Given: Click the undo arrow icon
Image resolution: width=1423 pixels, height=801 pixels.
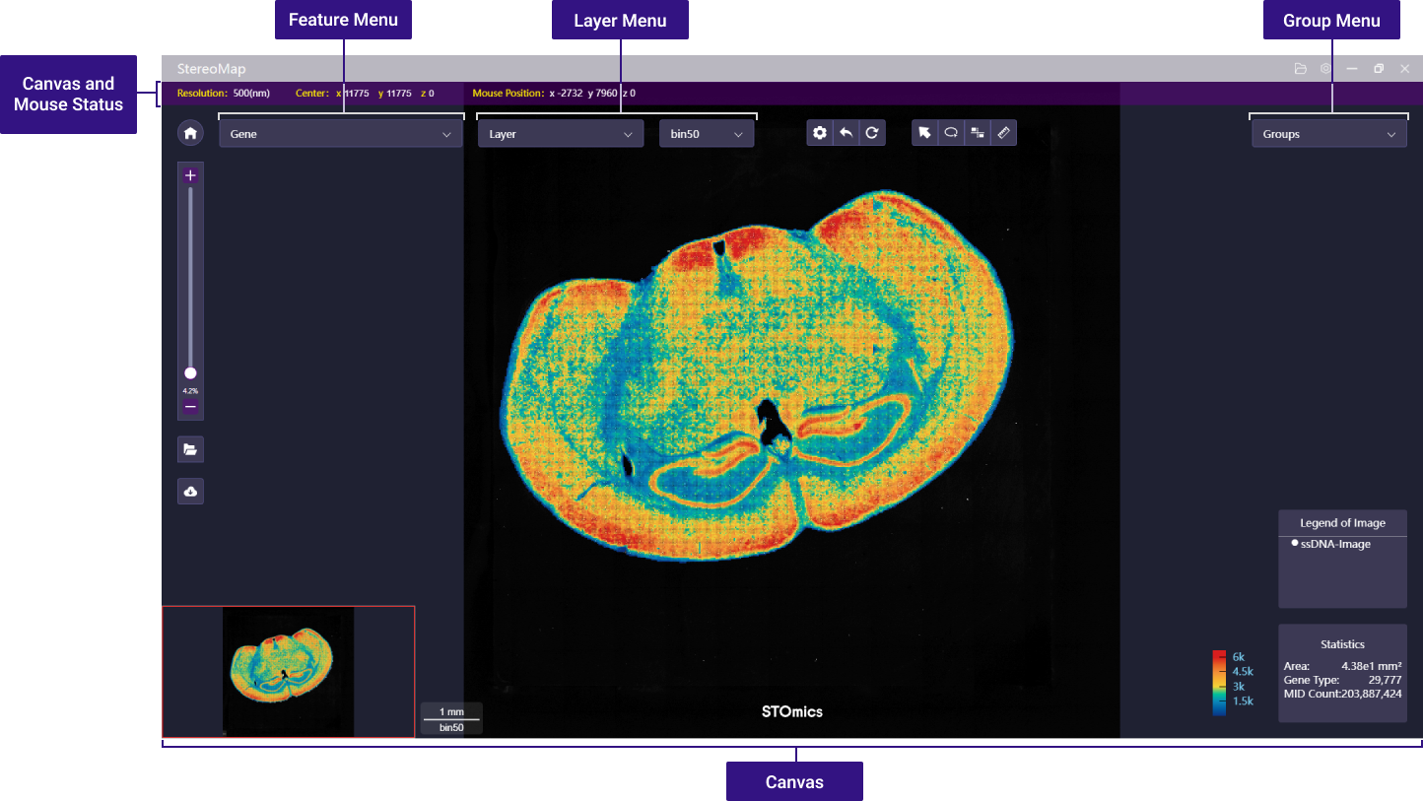Looking at the screenshot, I should point(846,133).
